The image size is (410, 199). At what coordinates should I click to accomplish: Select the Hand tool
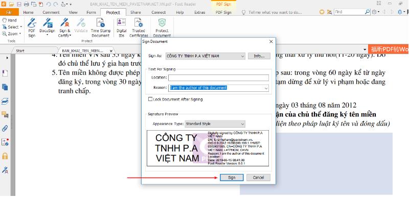[x=9, y=20]
